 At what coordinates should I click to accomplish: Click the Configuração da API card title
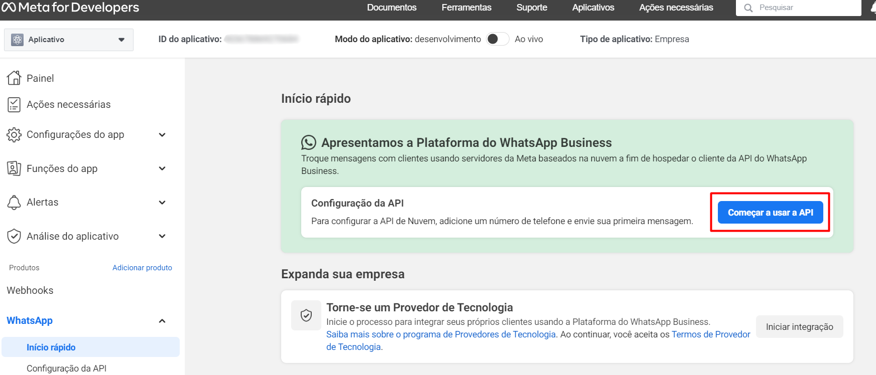(x=357, y=203)
